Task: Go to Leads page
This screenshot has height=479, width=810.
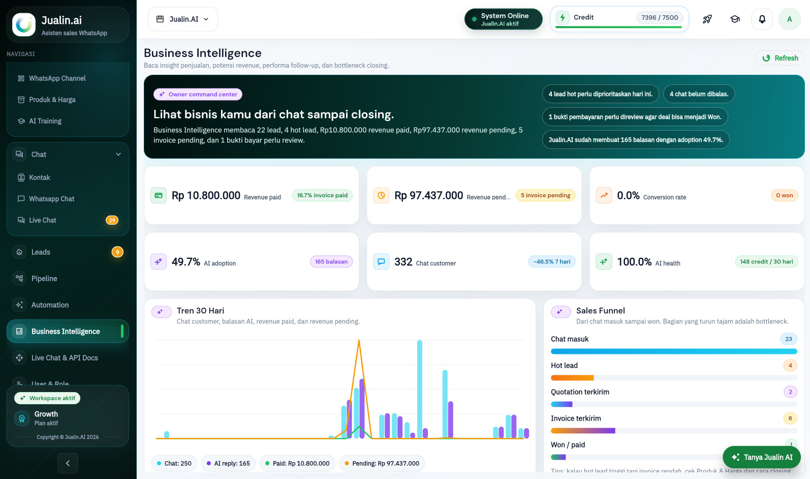Action: tap(68, 252)
